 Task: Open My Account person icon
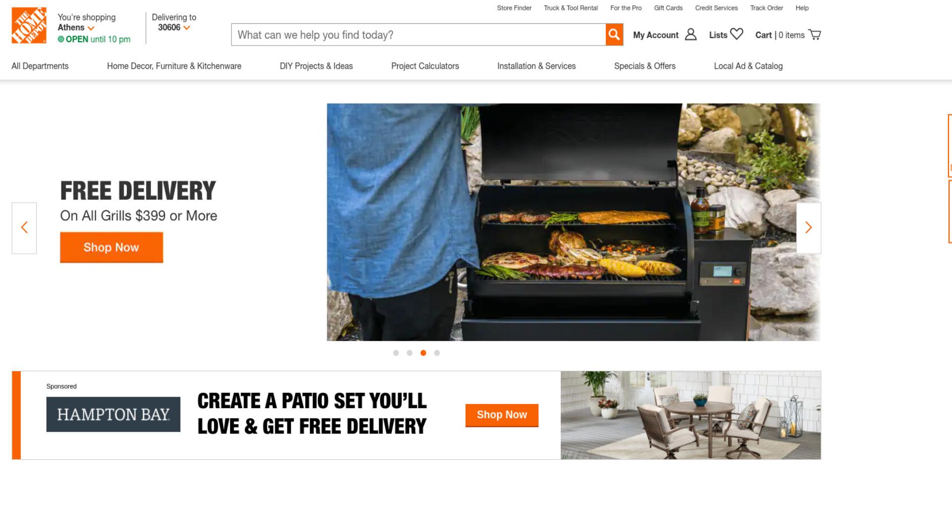point(691,35)
